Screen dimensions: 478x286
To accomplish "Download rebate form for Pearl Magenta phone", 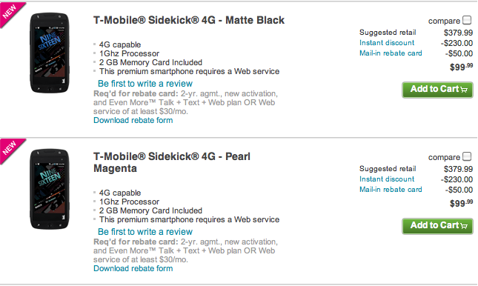I will 133,268.
